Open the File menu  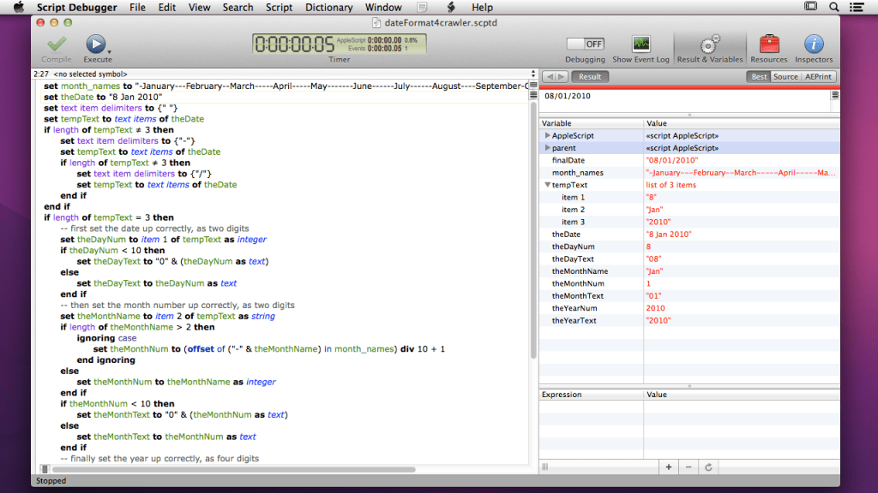tap(137, 7)
